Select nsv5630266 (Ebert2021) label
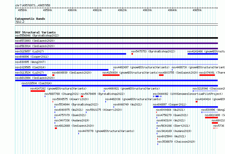Viewport: 225px width, 154px height. 173,126
